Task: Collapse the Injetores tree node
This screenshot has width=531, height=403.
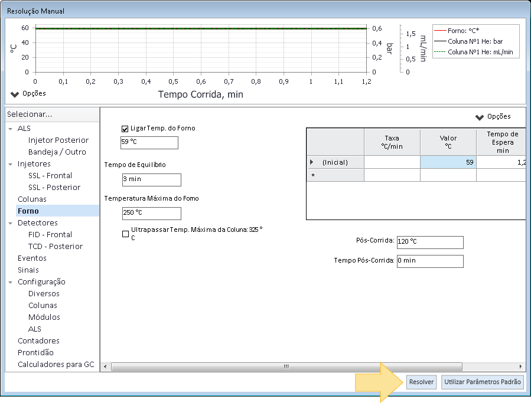Action: pos(11,164)
